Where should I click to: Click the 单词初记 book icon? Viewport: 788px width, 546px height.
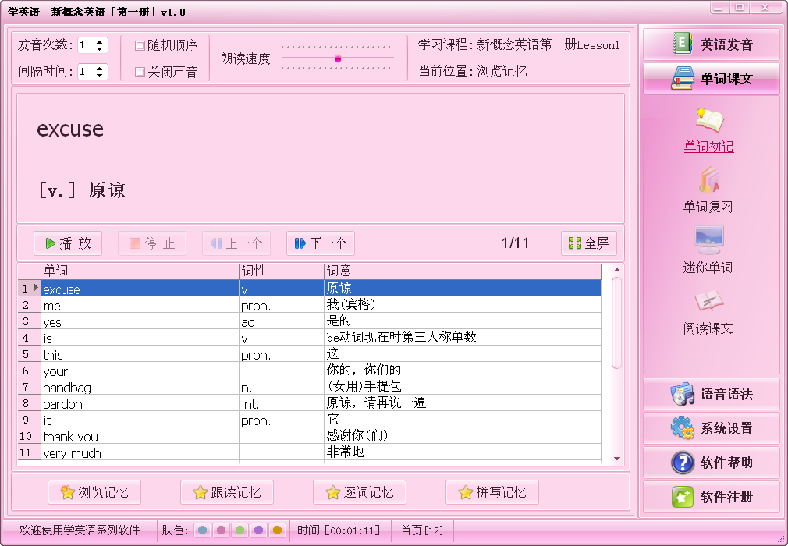pos(709,120)
